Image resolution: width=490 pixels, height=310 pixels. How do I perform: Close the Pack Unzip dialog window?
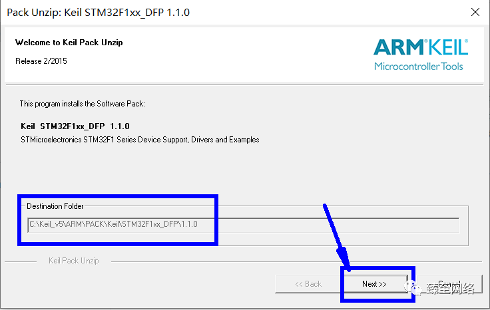[475, 12]
